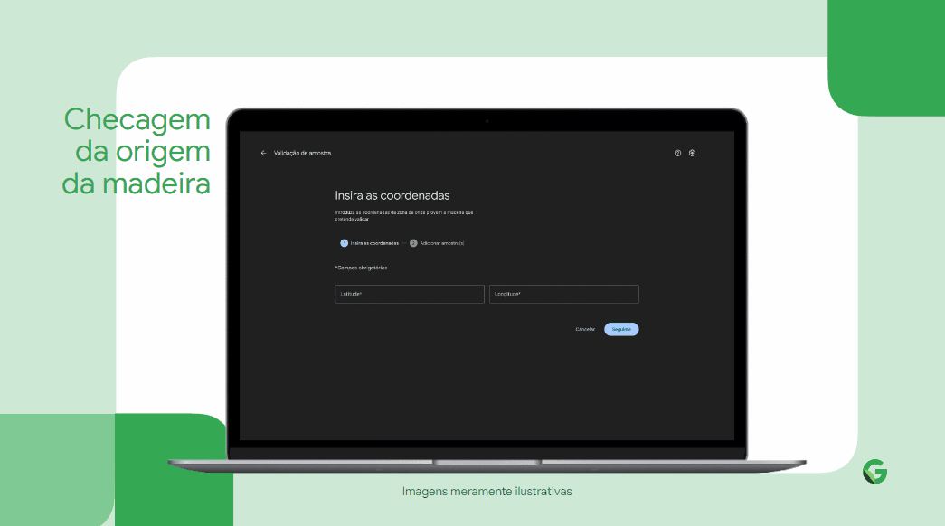Click the 'Checagem da origem da madeira' title

(137, 152)
